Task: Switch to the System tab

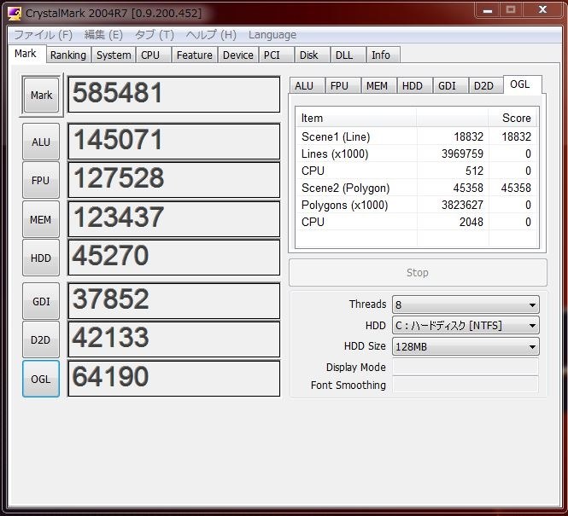Action: (x=114, y=55)
